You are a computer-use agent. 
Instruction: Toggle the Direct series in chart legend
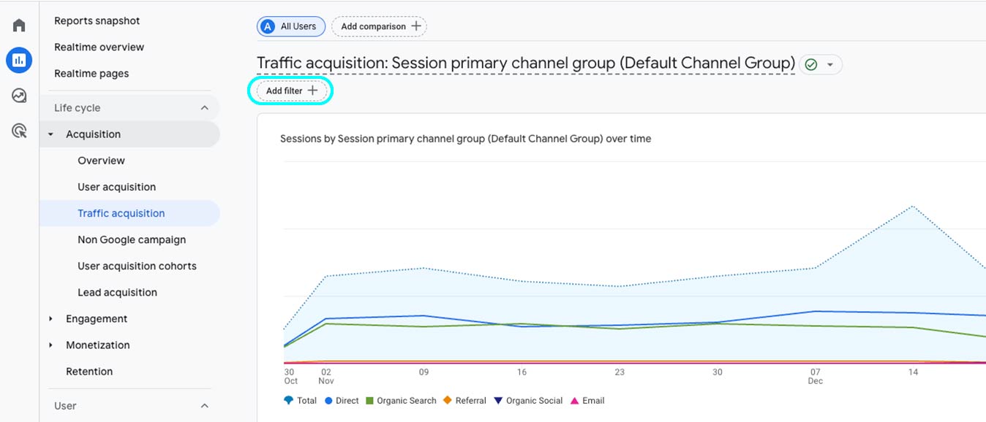tap(342, 401)
